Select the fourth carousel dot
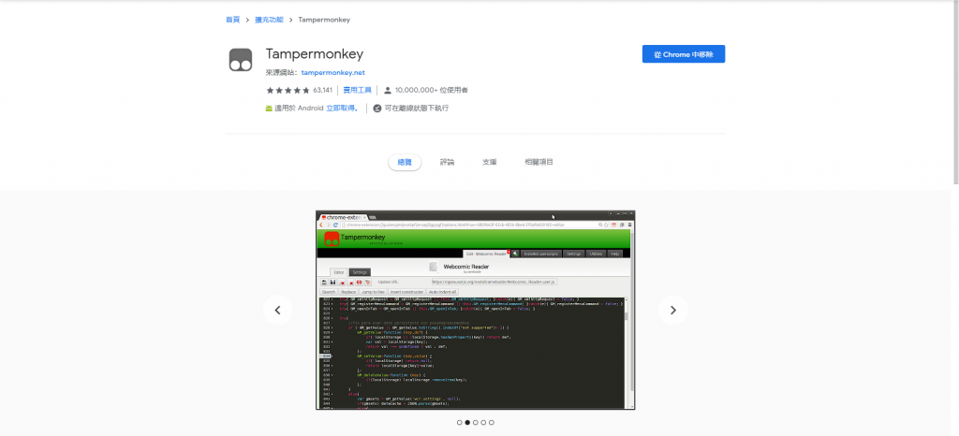The width and height of the screenshot is (959, 436). tap(483, 423)
